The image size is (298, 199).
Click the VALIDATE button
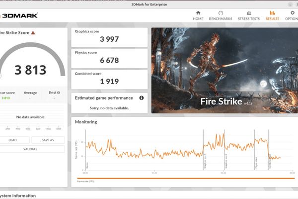pos(30,149)
